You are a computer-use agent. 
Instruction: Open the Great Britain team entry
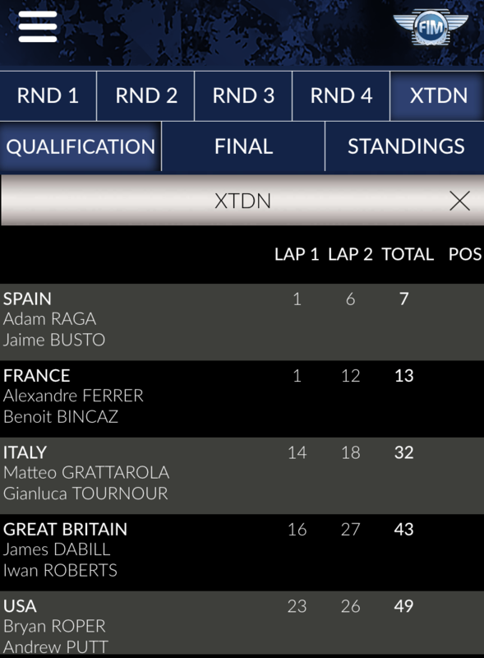[x=242, y=552]
